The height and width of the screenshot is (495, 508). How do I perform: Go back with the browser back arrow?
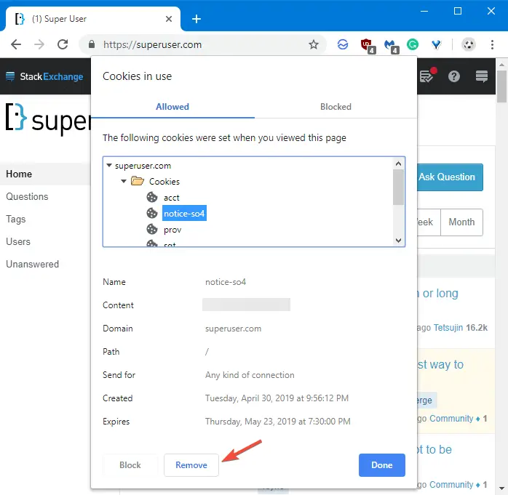tap(15, 44)
